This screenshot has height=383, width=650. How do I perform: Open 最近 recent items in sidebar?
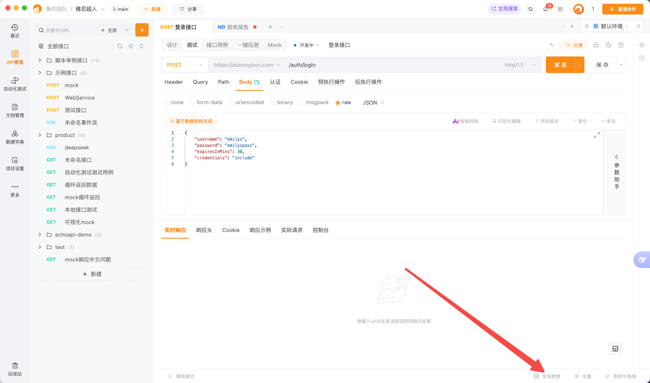(15, 31)
